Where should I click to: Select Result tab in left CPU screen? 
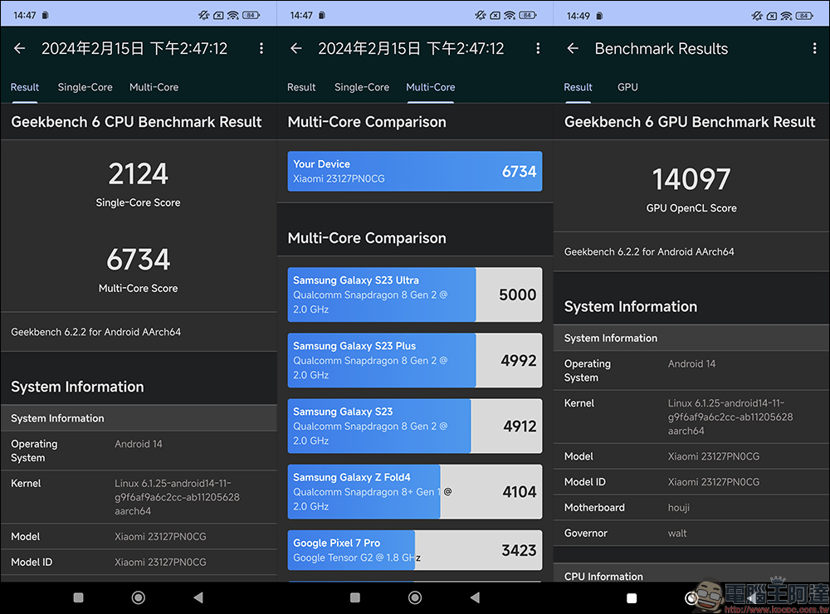point(24,87)
